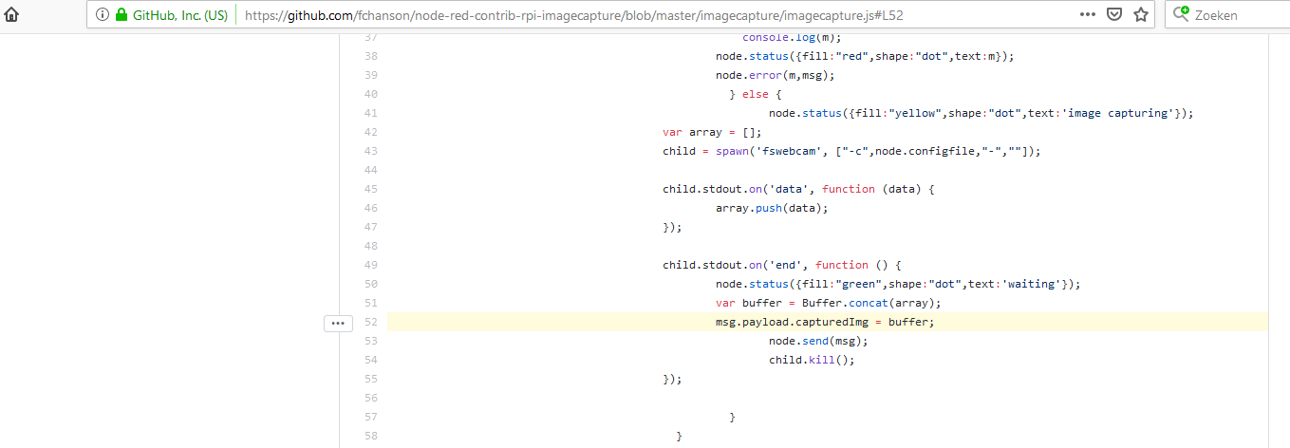Select highlighted line number 52
The height and width of the screenshot is (448, 1290).
point(370,322)
